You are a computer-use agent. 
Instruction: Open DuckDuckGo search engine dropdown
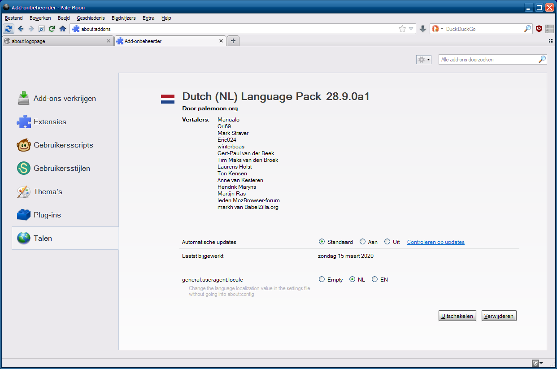click(x=442, y=29)
